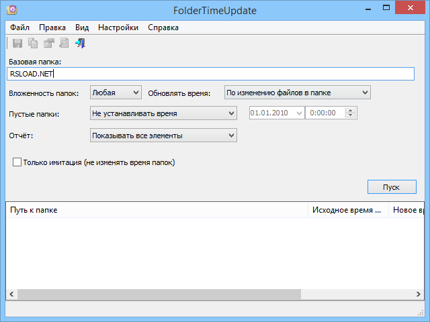Enable the Только имитация checkbox
430x322 pixels.
(17, 162)
